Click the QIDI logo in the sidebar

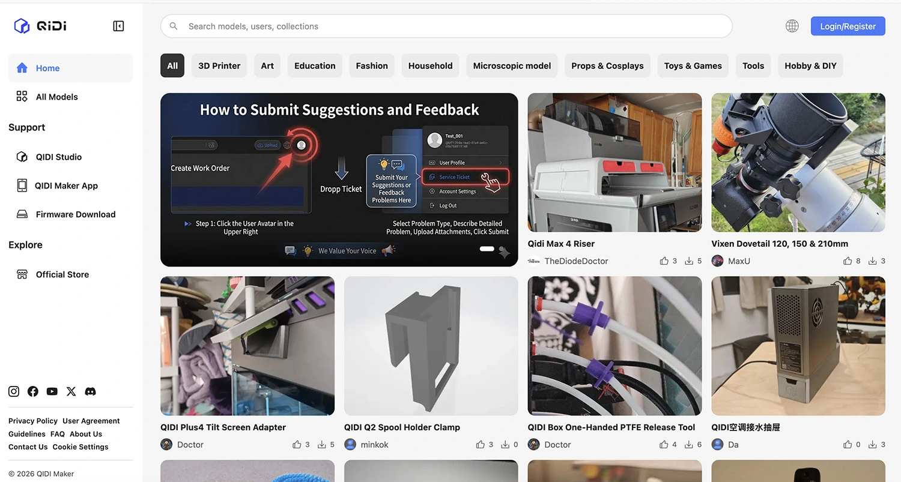click(x=40, y=26)
